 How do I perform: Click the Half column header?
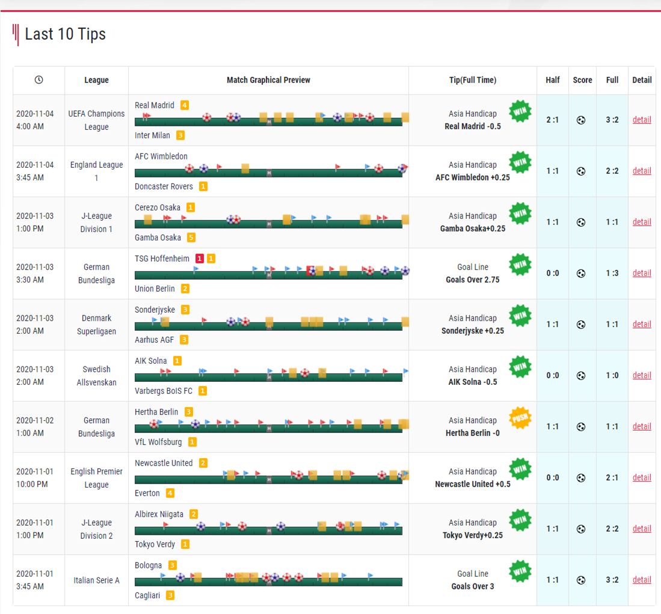coord(553,80)
